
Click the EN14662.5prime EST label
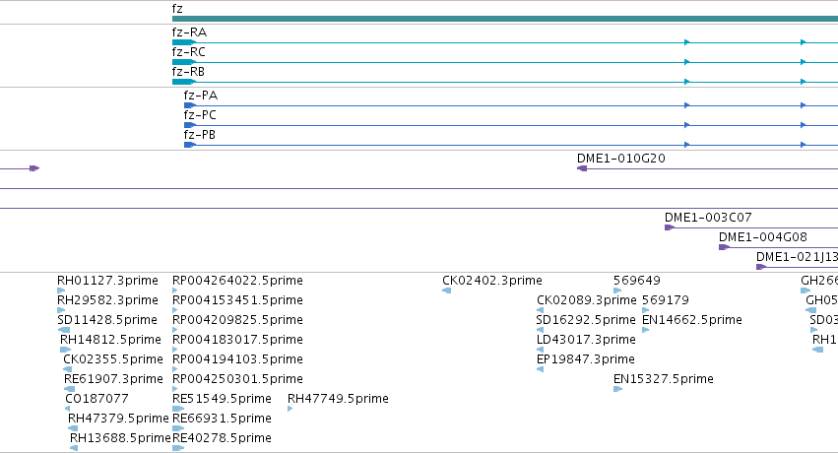pos(692,320)
